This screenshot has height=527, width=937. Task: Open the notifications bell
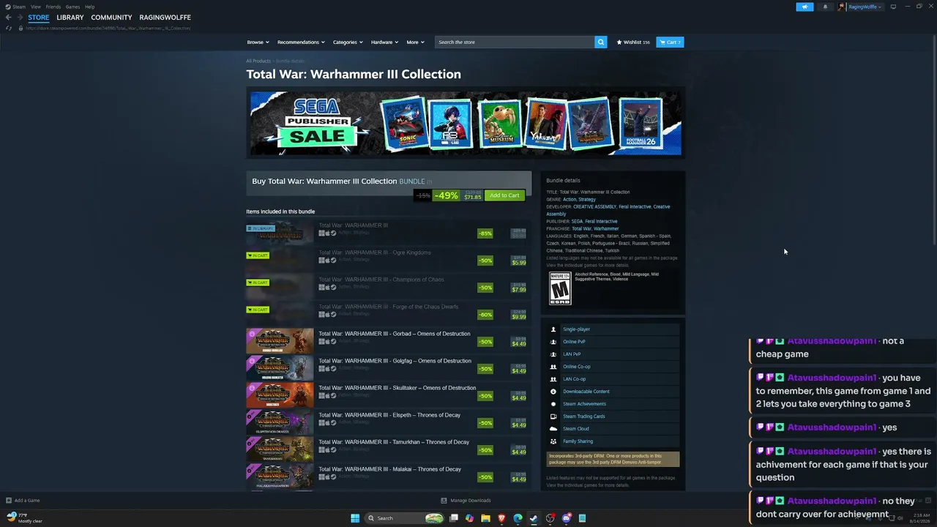pos(825,7)
